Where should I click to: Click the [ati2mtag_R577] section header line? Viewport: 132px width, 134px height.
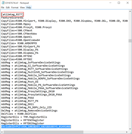12,15
